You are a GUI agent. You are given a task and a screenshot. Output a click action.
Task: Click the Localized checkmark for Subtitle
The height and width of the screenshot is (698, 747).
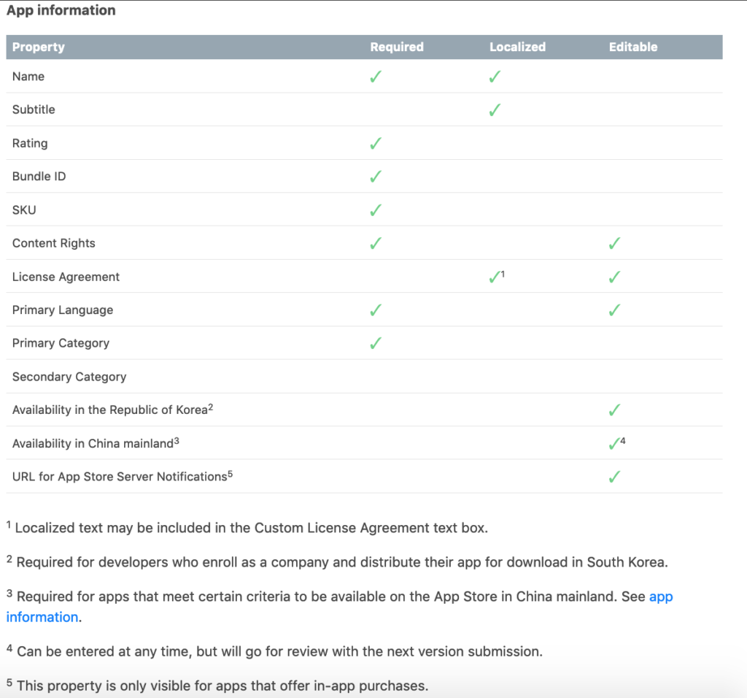click(495, 110)
